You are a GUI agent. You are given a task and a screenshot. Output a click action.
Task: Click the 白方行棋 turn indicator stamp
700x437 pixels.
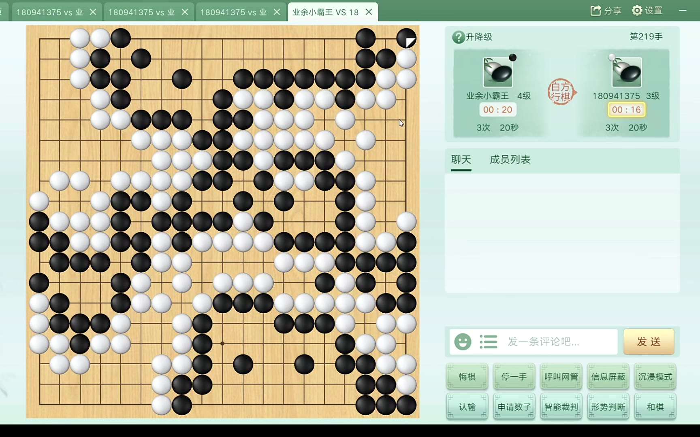coord(561,92)
